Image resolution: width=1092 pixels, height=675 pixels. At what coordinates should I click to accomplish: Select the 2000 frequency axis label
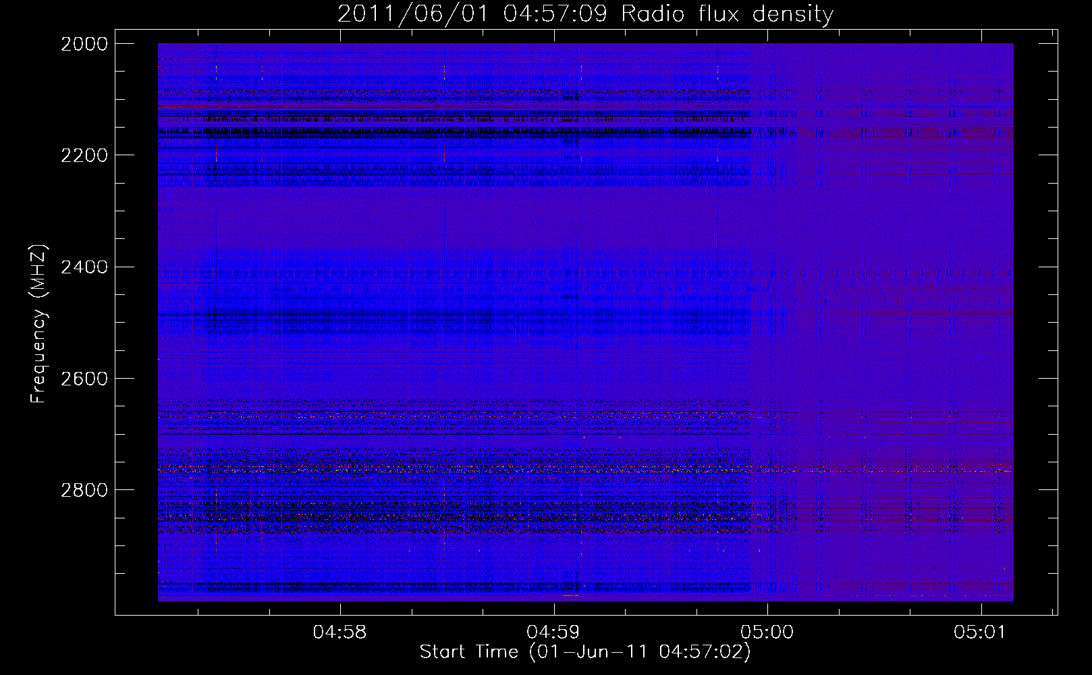(x=84, y=44)
